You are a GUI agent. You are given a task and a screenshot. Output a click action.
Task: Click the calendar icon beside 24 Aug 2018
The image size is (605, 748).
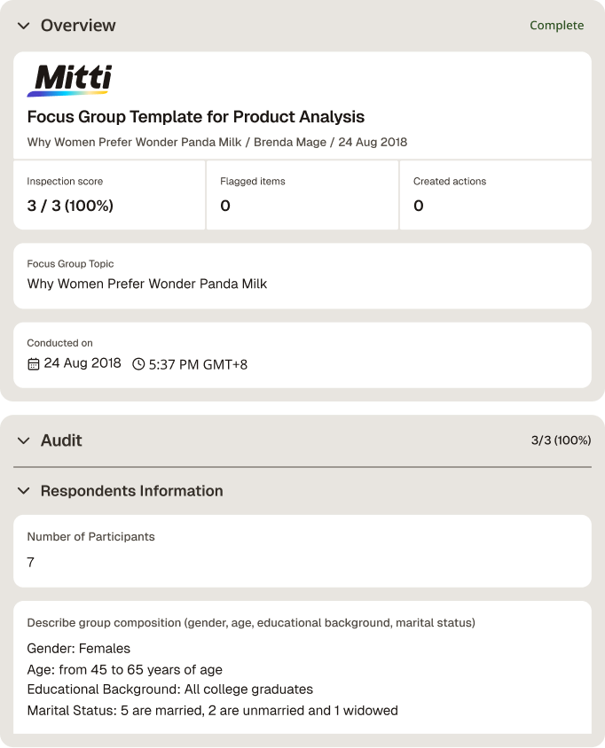click(x=33, y=364)
